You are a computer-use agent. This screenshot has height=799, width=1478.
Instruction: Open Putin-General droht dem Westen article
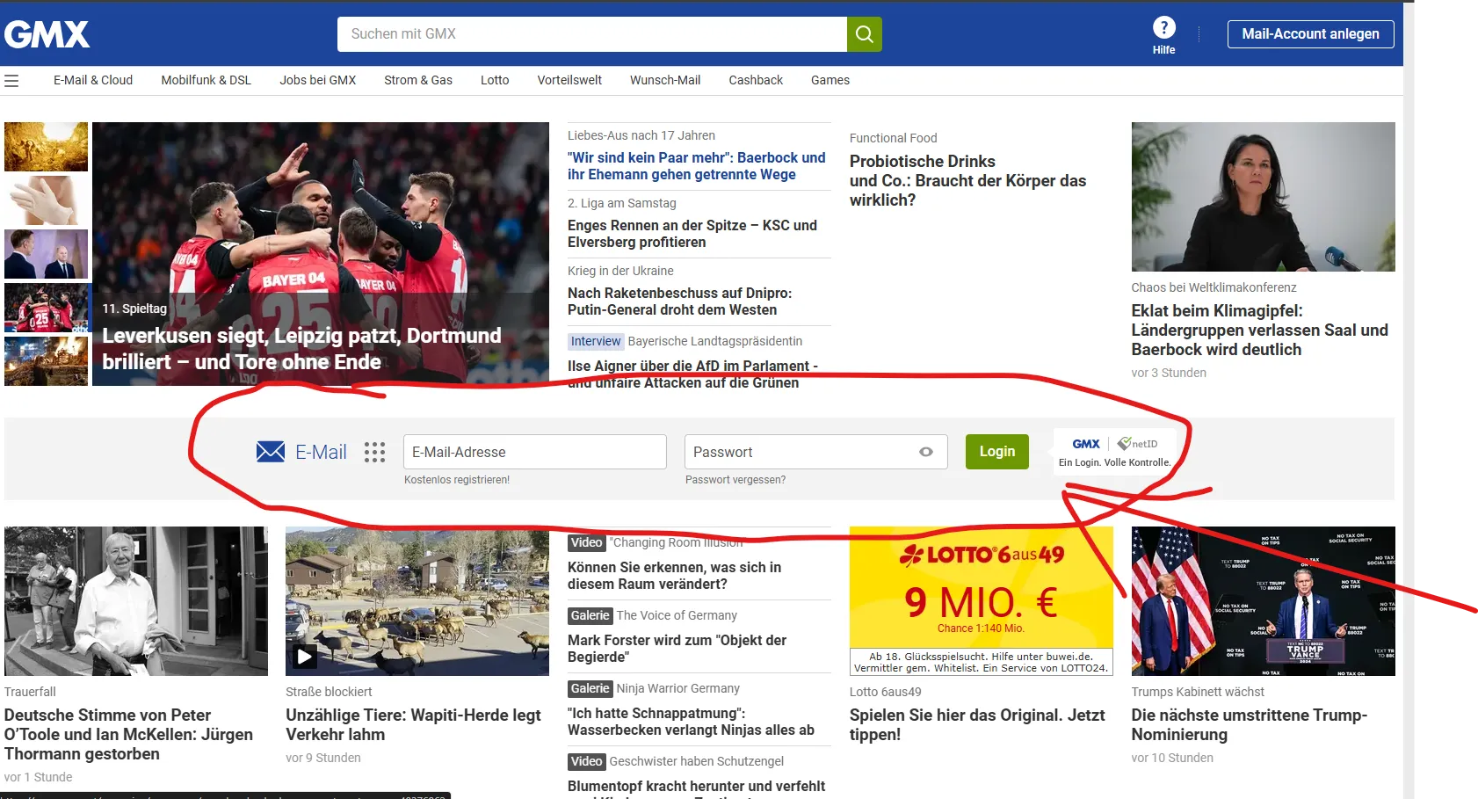tap(680, 301)
